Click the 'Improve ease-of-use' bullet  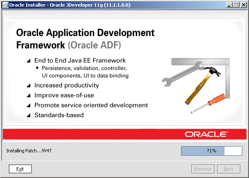coord(64,95)
